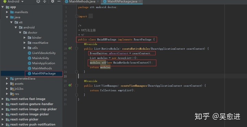Click the generatedJava folder icon
This screenshot has width=247, height=127.
click(12, 78)
